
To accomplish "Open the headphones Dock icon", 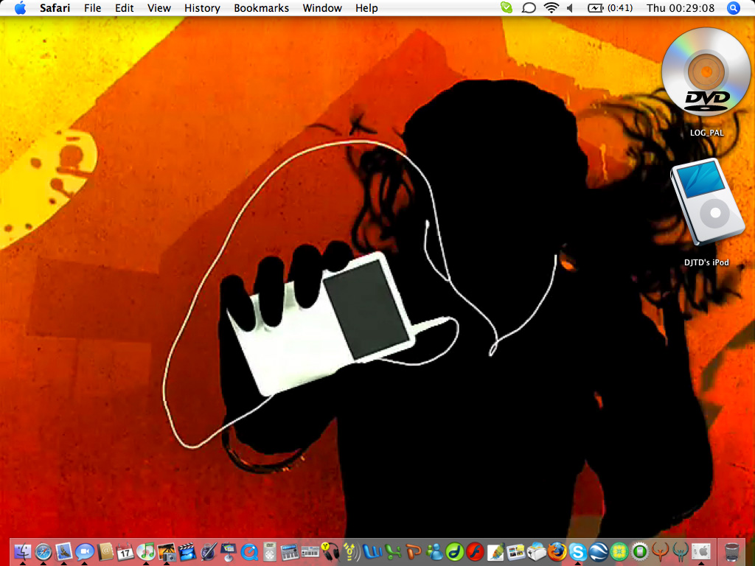I will pyautogui.click(x=331, y=551).
